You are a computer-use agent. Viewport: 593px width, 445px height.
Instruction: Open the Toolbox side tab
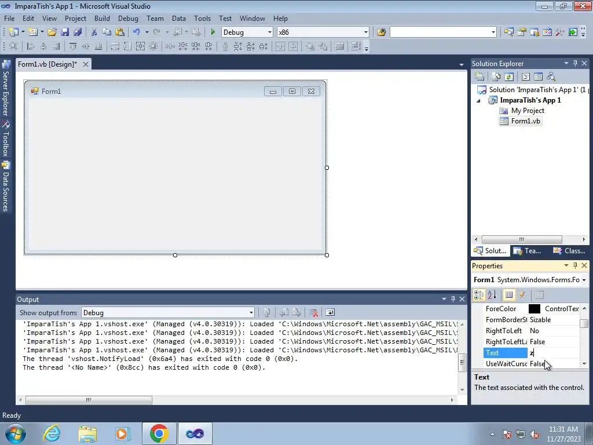click(x=6, y=138)
